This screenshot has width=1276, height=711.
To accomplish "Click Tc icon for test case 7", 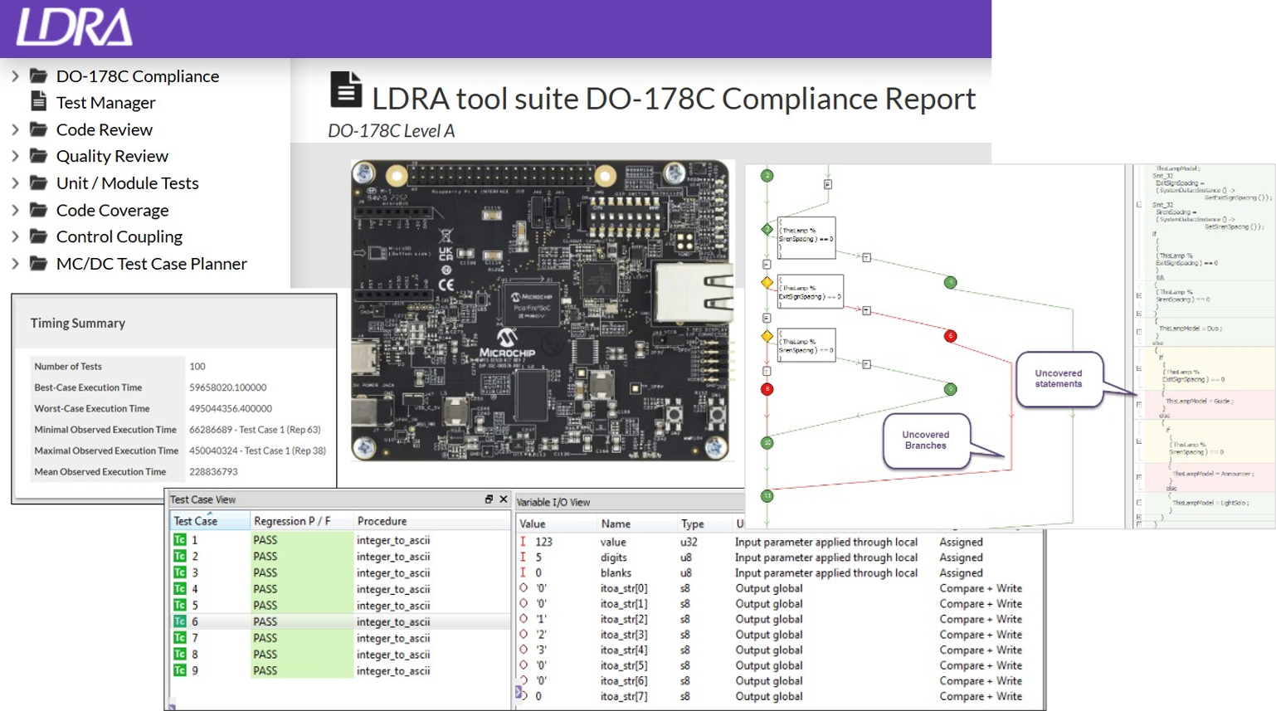I will pos(179,638).
